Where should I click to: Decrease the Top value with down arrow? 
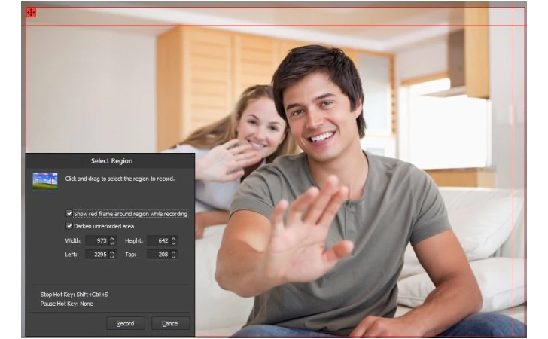click(x=174, y=257)
